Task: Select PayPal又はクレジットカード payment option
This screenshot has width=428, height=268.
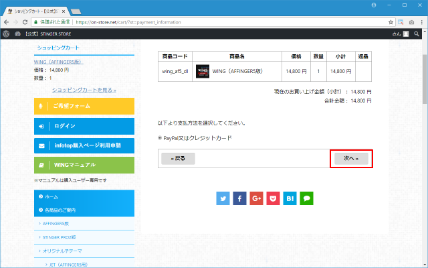Action: [160, 138]
